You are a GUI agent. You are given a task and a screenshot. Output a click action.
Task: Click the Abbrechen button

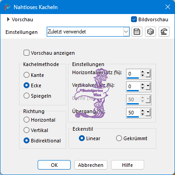[91, 165]
